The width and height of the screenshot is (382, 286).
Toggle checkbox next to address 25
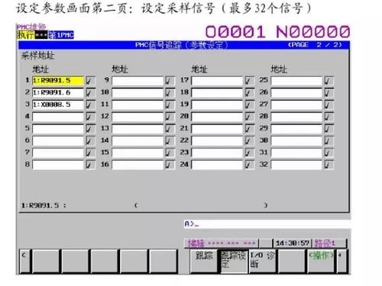329,81
